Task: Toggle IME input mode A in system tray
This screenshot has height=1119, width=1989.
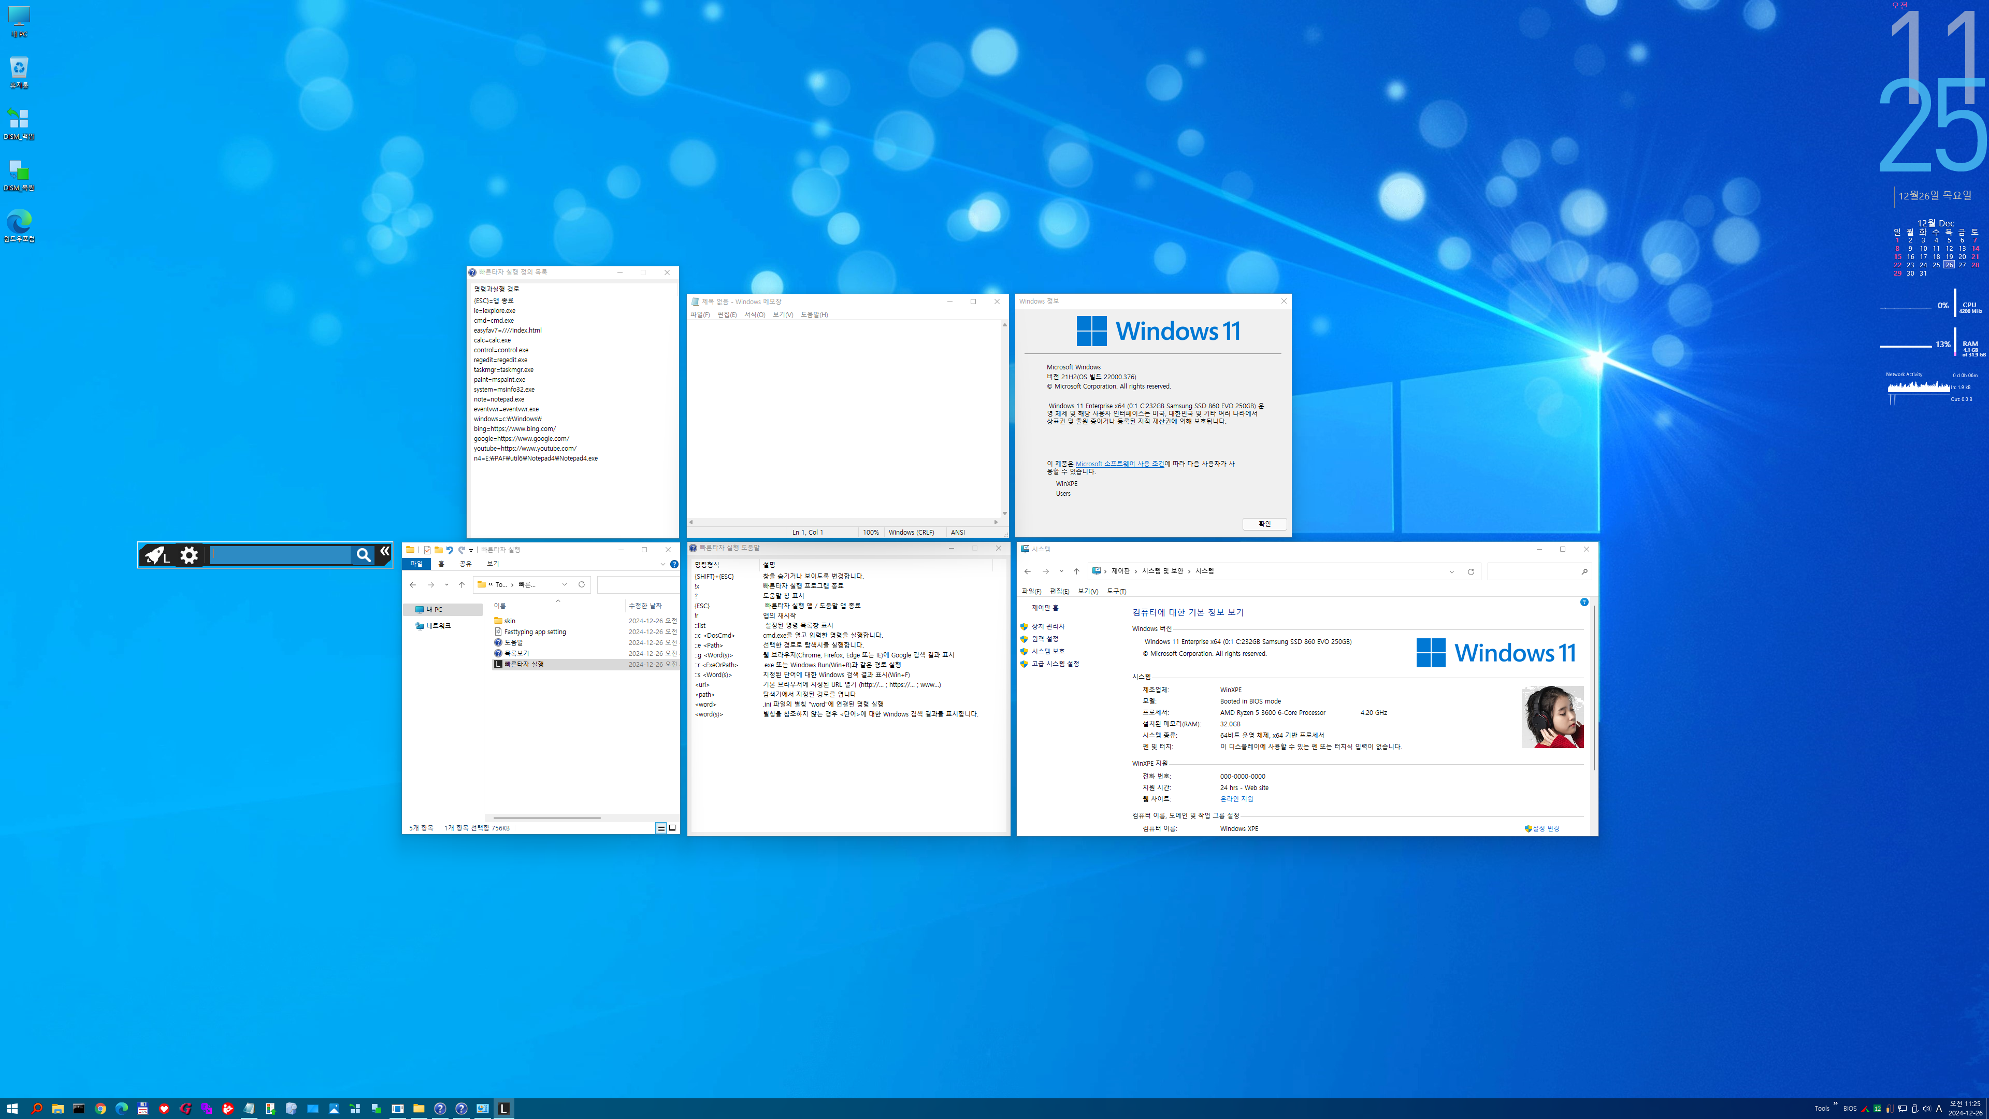Action: tap(1939, 1108)
